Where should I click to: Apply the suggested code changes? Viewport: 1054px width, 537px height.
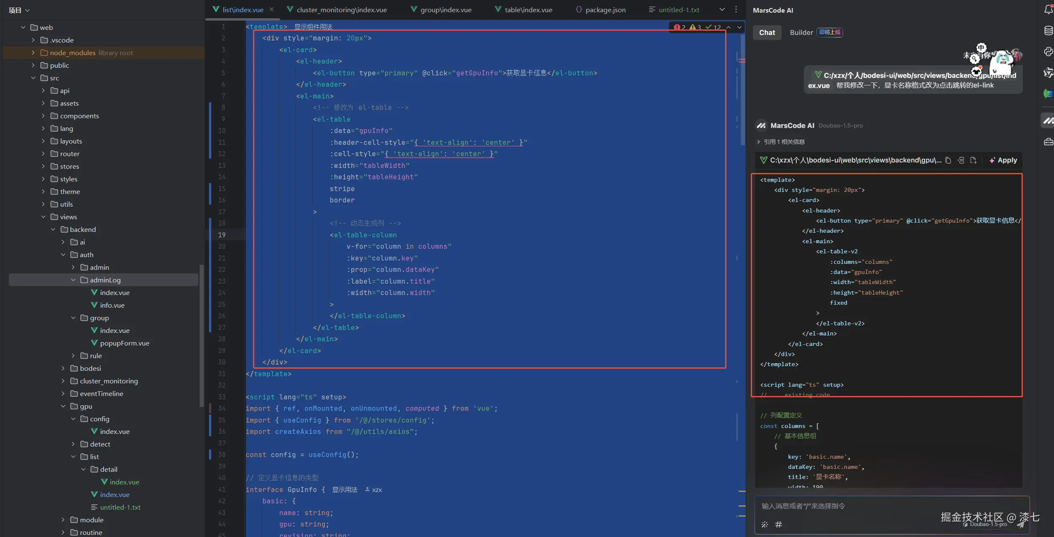[x=1002, y=160]
